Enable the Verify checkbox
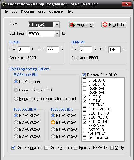Image resolution: width=134 pixels, height=160 pixels. [112, 148]
